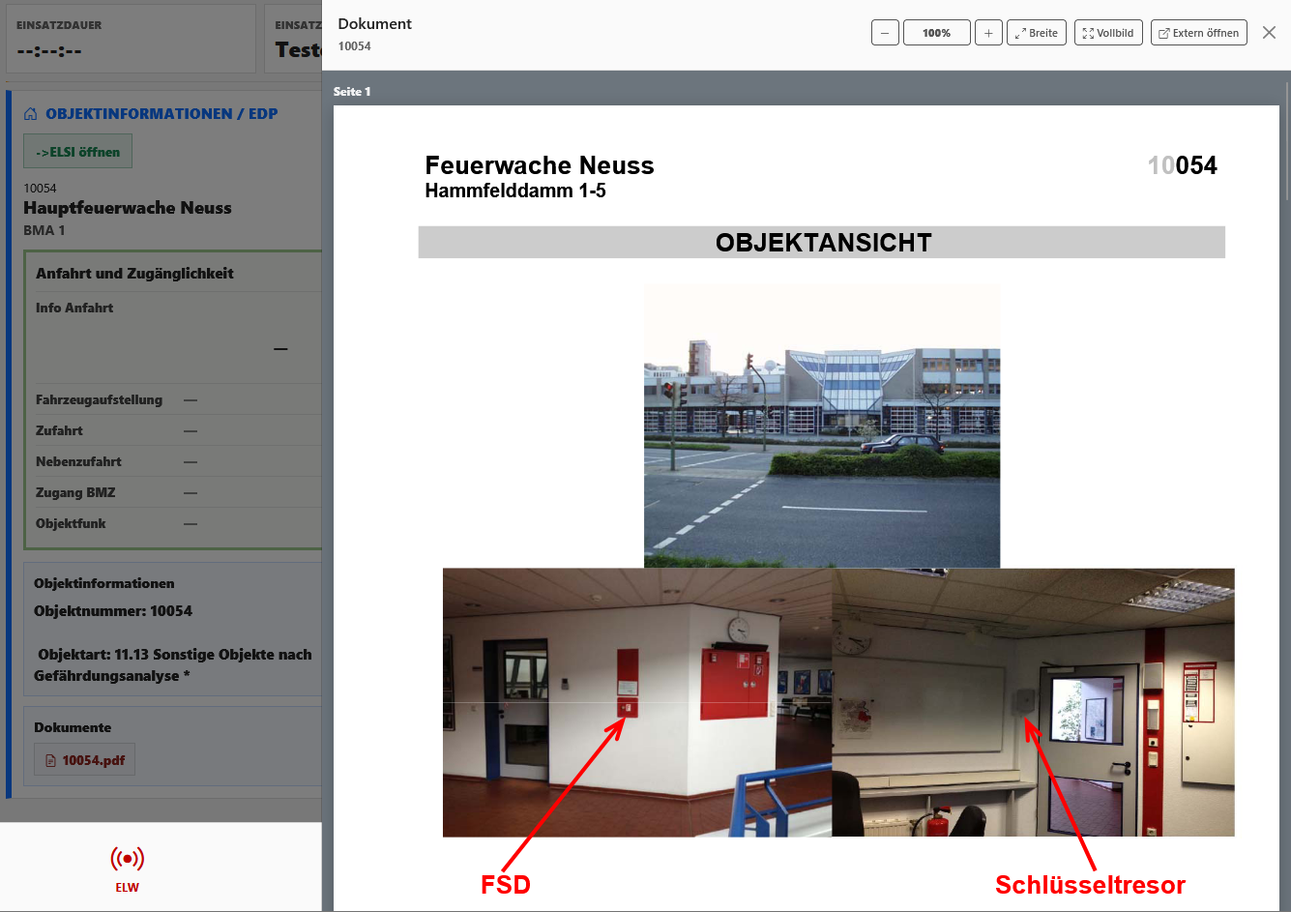Viewport: 1291px width, 912px height.
Task: Select the Objektinformationen / EDP heading
Action: pos(161,114)
